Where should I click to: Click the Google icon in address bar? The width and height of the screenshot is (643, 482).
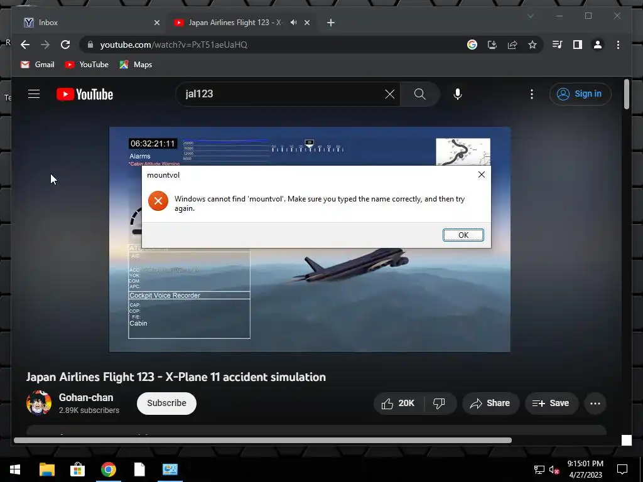[x=472, y=45]
